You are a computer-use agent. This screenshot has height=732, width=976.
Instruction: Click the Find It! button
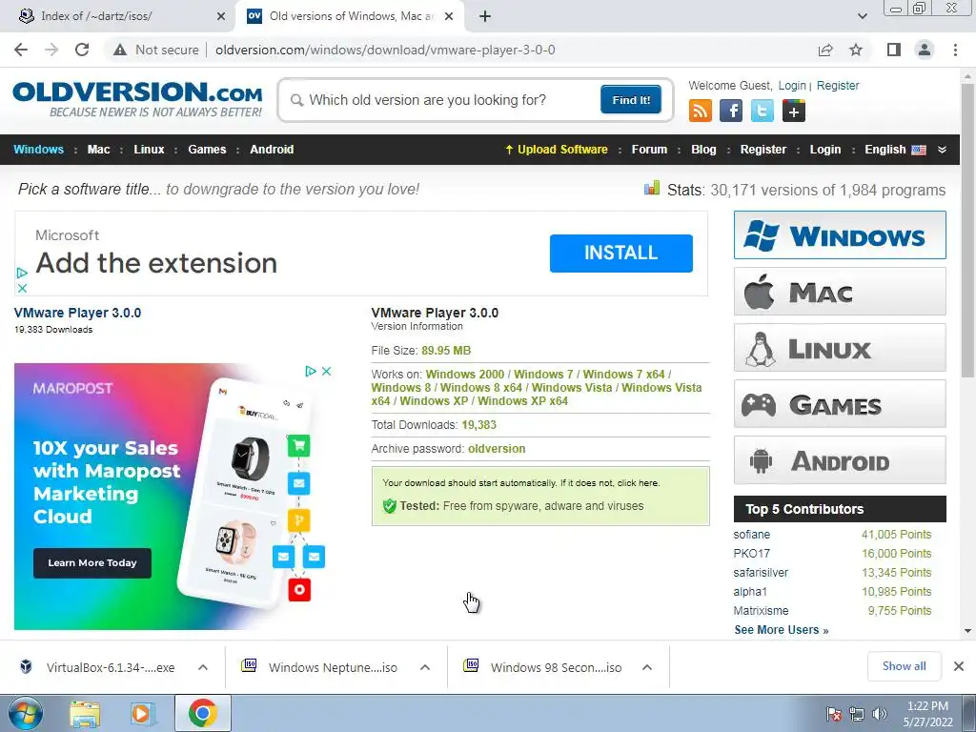tap(631, 99)
